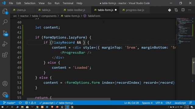Open the feedback icon in status bar
195x109 pixels.
[x=190, y=103]
